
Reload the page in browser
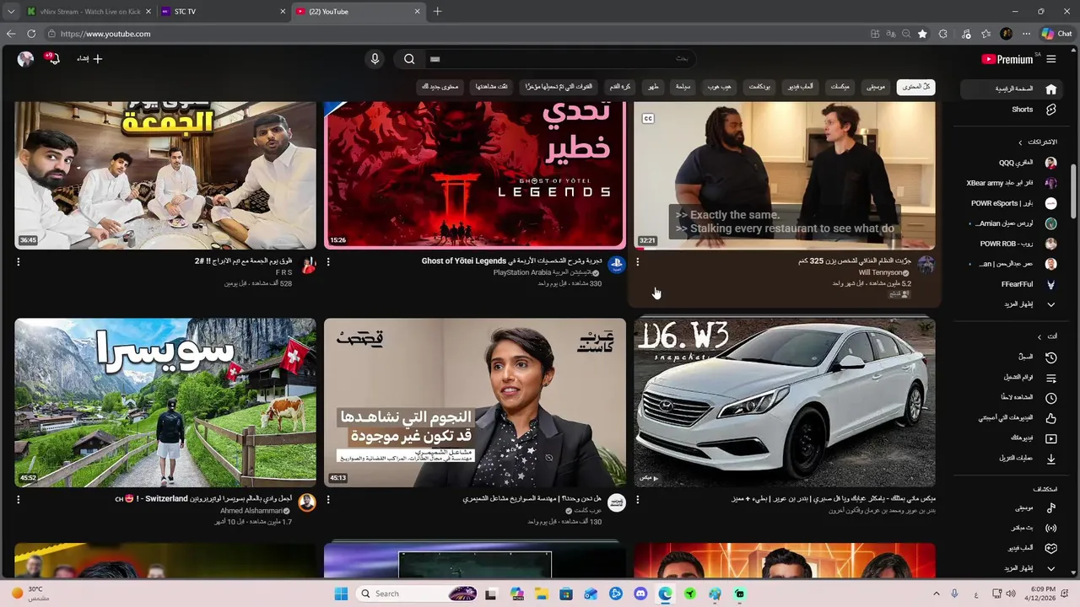pyautogui.click(x=31, y=34)
